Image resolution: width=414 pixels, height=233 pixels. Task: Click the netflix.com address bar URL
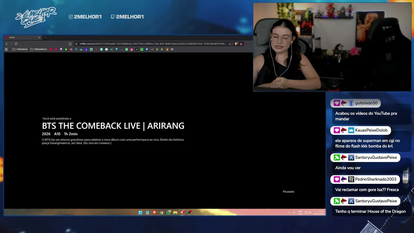tap(153, 44)
